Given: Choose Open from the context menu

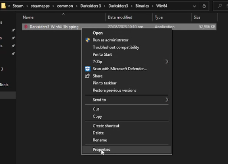Looking at the screenshot, I should (x=127, y=33).
